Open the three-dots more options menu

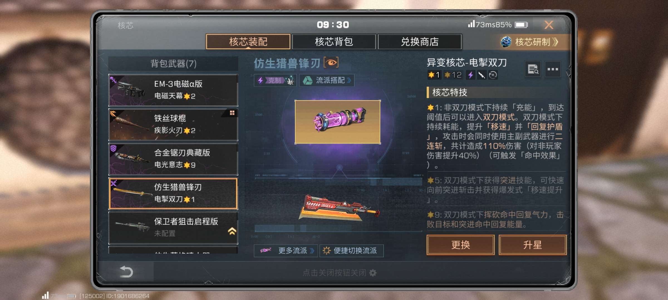click(x=553, y=69)
